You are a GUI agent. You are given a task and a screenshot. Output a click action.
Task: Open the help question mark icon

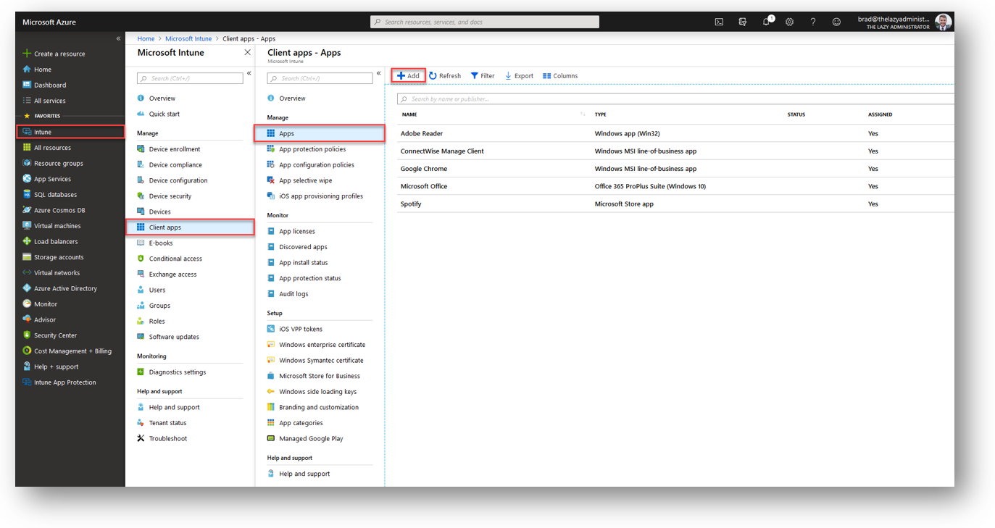pyautogui.click(x=813, y=22)
